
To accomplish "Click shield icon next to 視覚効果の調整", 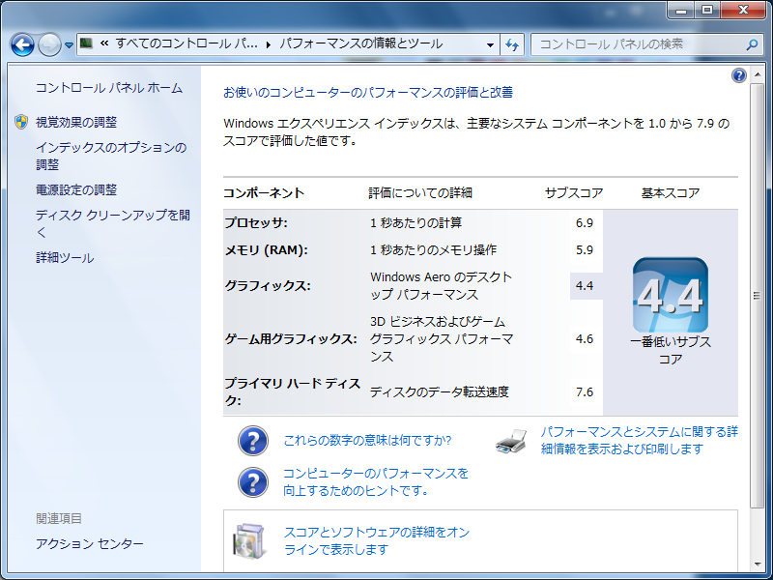I will (x=21, y=123).
